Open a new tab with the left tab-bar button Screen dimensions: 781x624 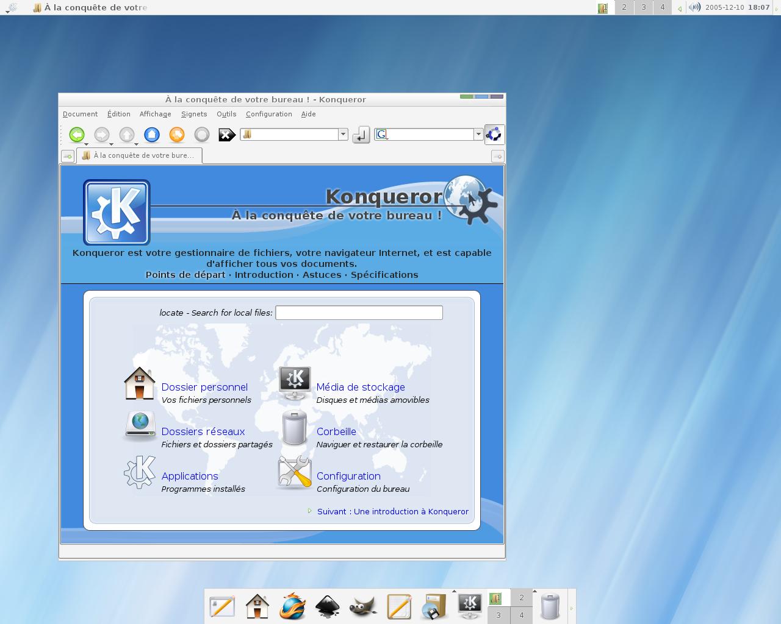(68, 156)
